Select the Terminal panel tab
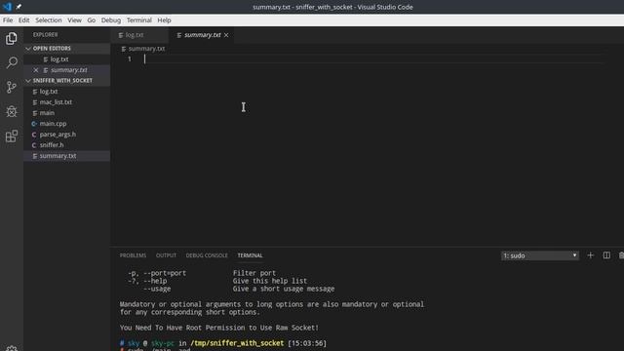This screenshot has width=624, height=351. pos(250,255)
